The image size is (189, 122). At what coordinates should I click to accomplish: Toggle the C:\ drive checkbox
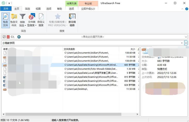point(4,37)
